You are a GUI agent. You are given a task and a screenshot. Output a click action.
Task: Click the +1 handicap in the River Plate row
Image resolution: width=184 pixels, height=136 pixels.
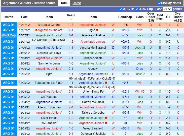(125, 118)
